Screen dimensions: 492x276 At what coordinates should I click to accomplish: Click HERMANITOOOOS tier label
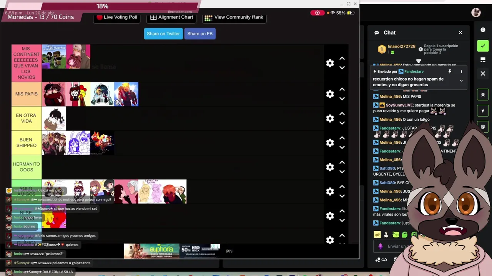27,167
